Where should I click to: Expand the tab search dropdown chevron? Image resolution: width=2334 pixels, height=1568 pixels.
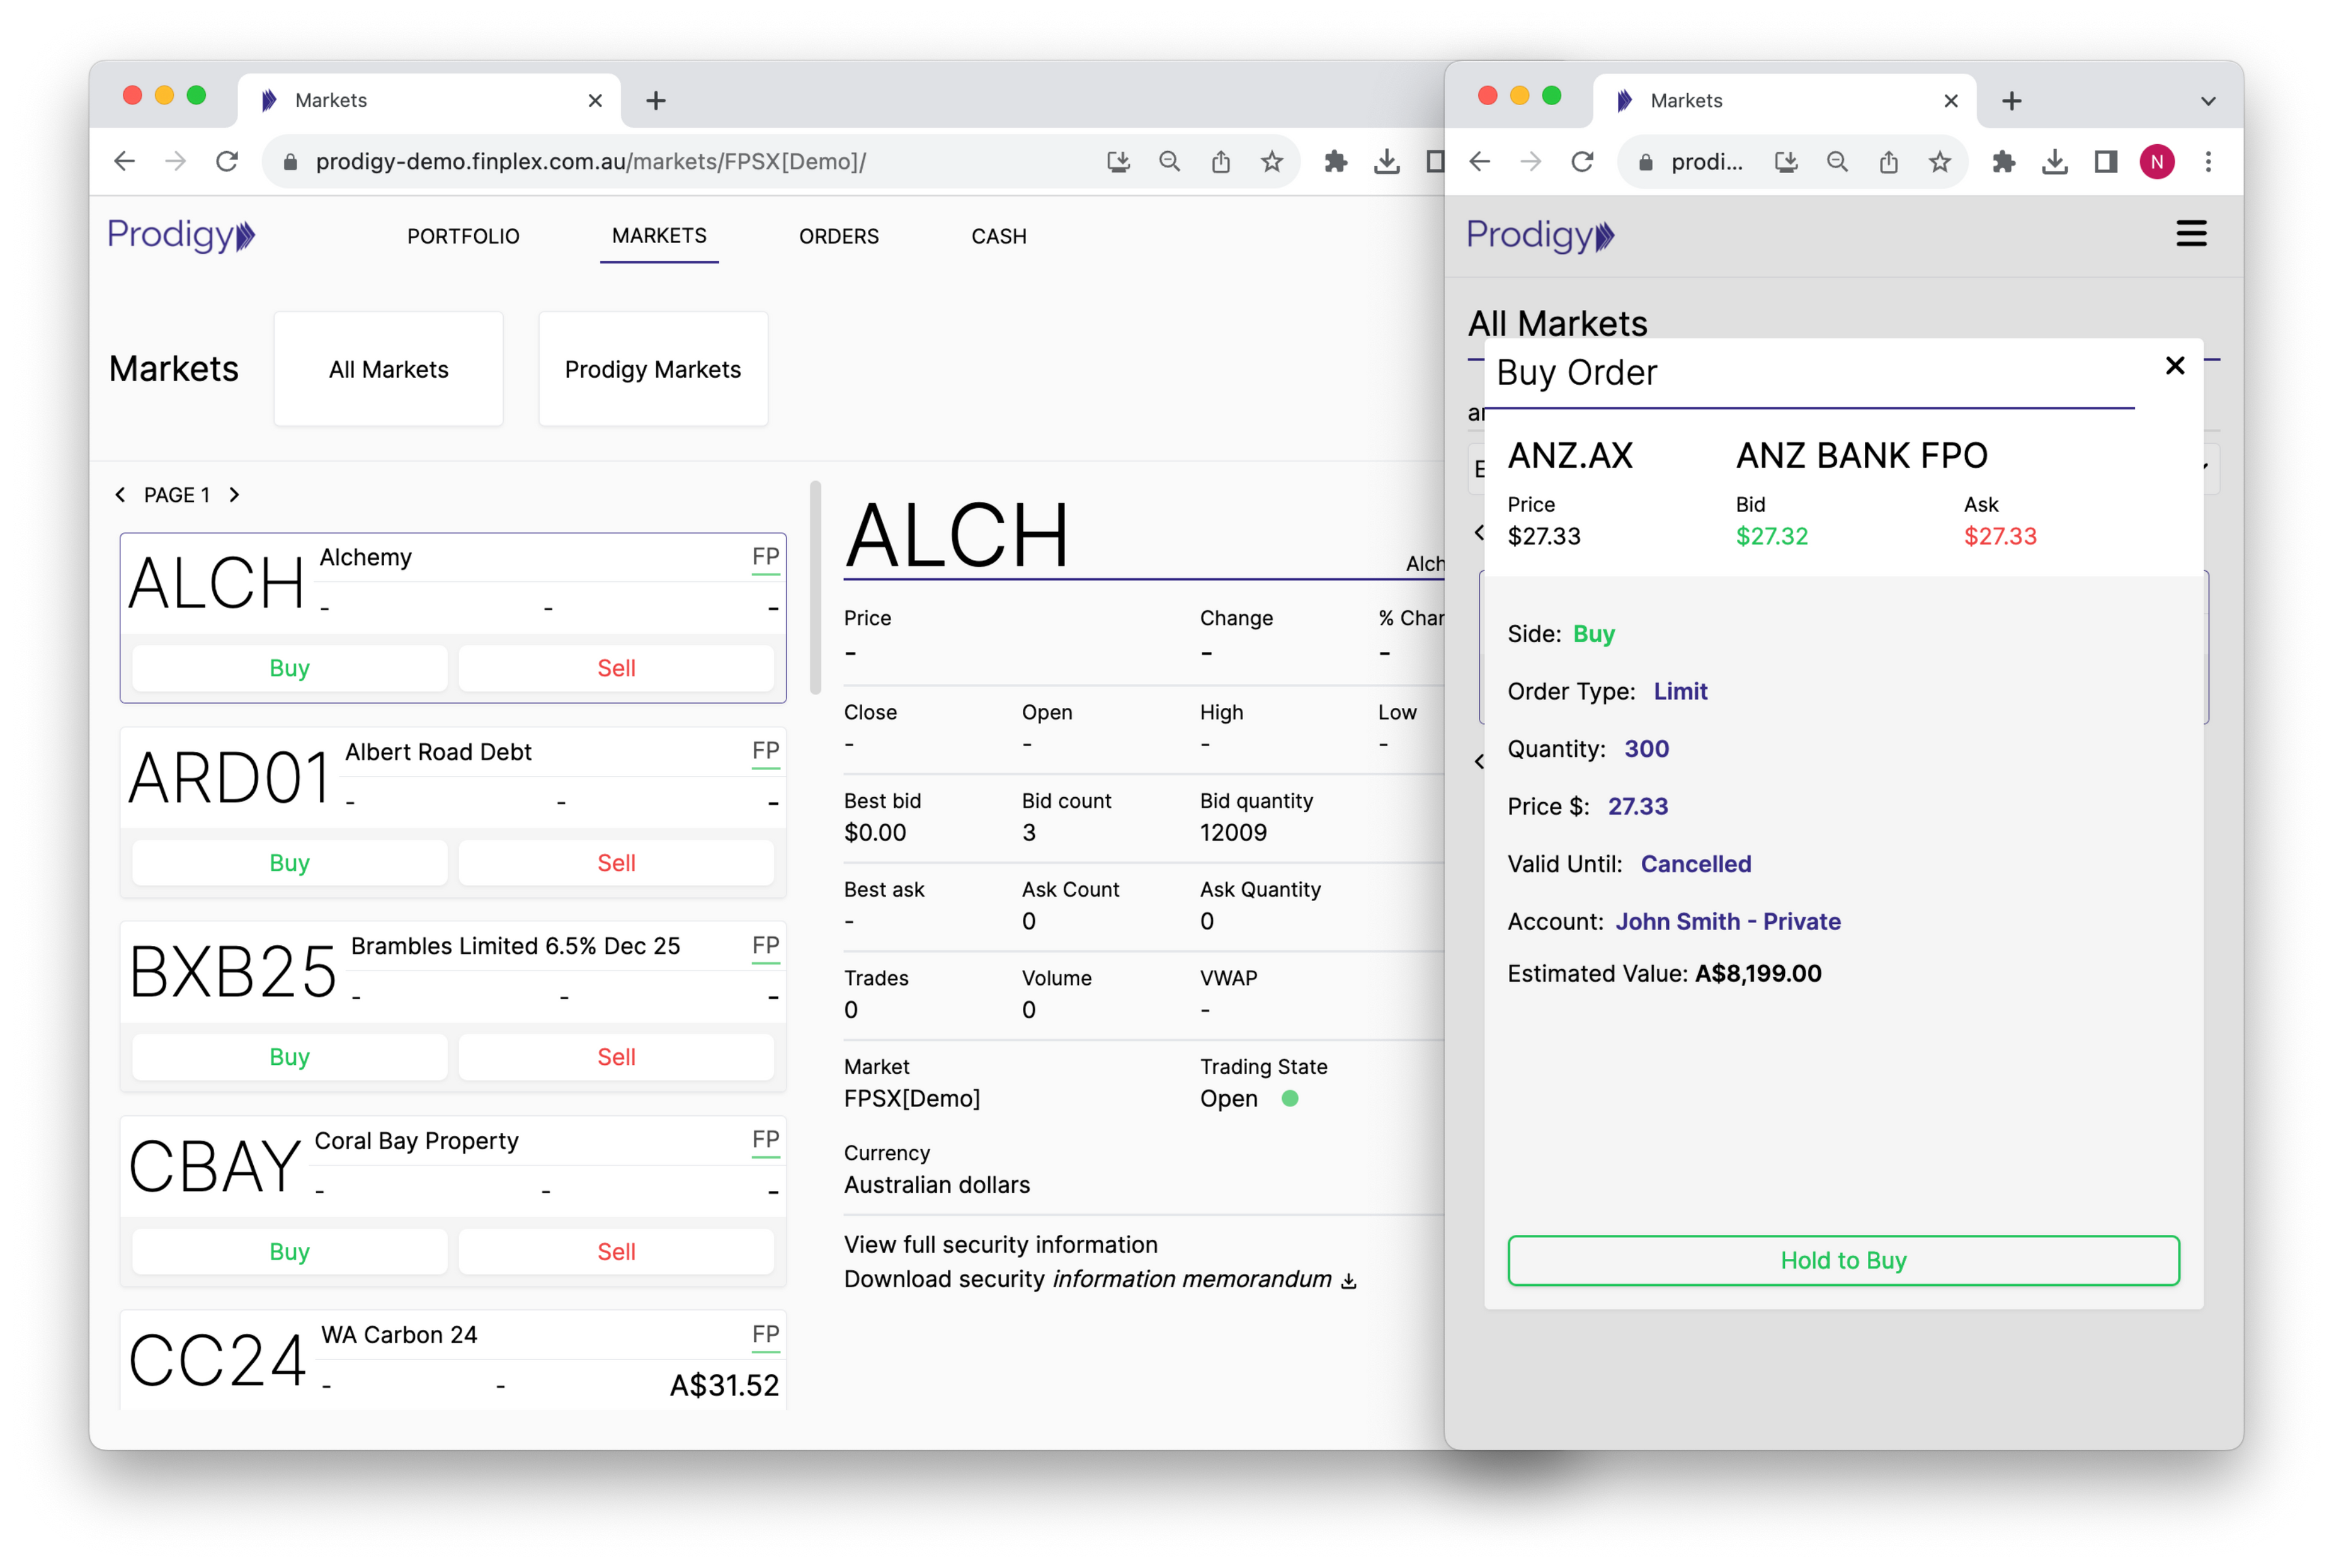(x=2208, y=101)
